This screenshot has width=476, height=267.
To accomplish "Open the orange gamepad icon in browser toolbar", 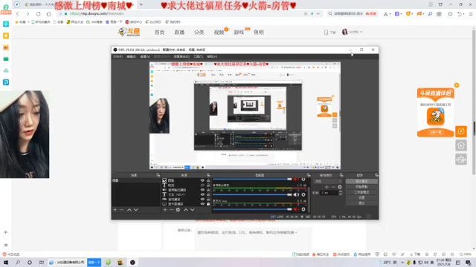I will click(419, 13).
